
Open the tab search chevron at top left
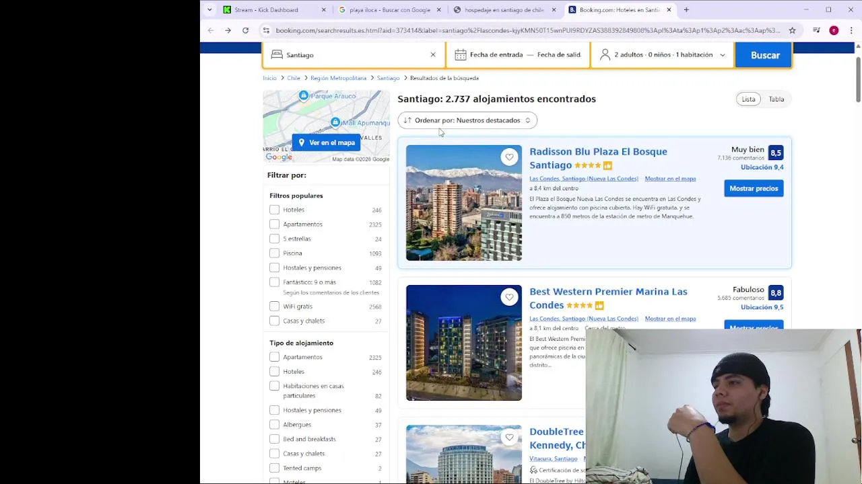coord(209,9)
